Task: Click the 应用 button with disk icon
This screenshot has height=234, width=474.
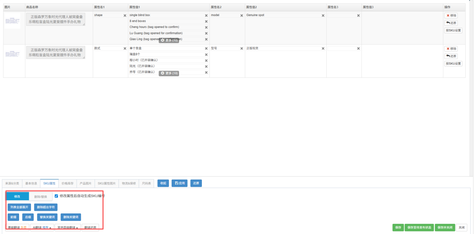Action: 179,184
